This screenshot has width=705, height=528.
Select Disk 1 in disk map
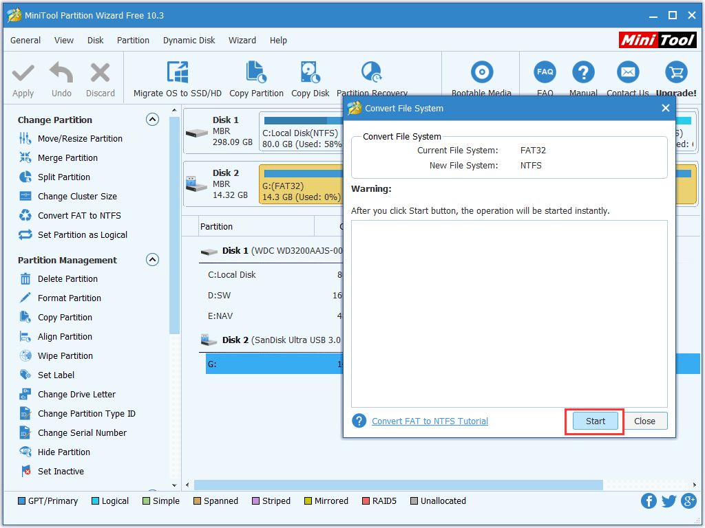tap(220, 133)
